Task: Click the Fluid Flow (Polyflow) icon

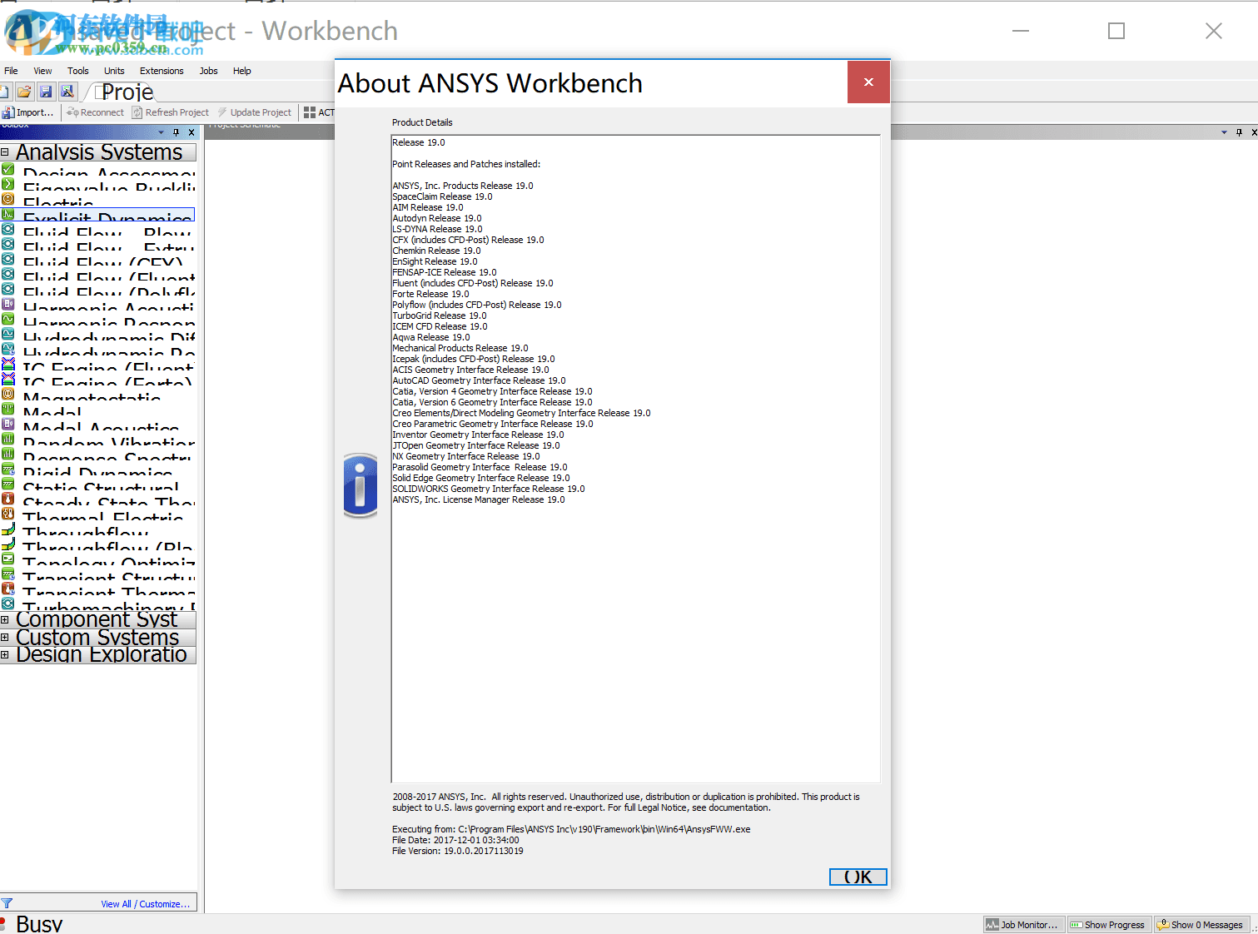Action: 8,289
